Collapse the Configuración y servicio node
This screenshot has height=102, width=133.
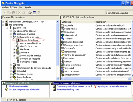click(x=11, y=37)
